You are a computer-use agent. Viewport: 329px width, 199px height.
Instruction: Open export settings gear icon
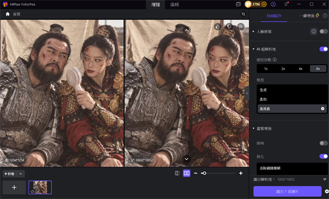click(x=326, y=191)
